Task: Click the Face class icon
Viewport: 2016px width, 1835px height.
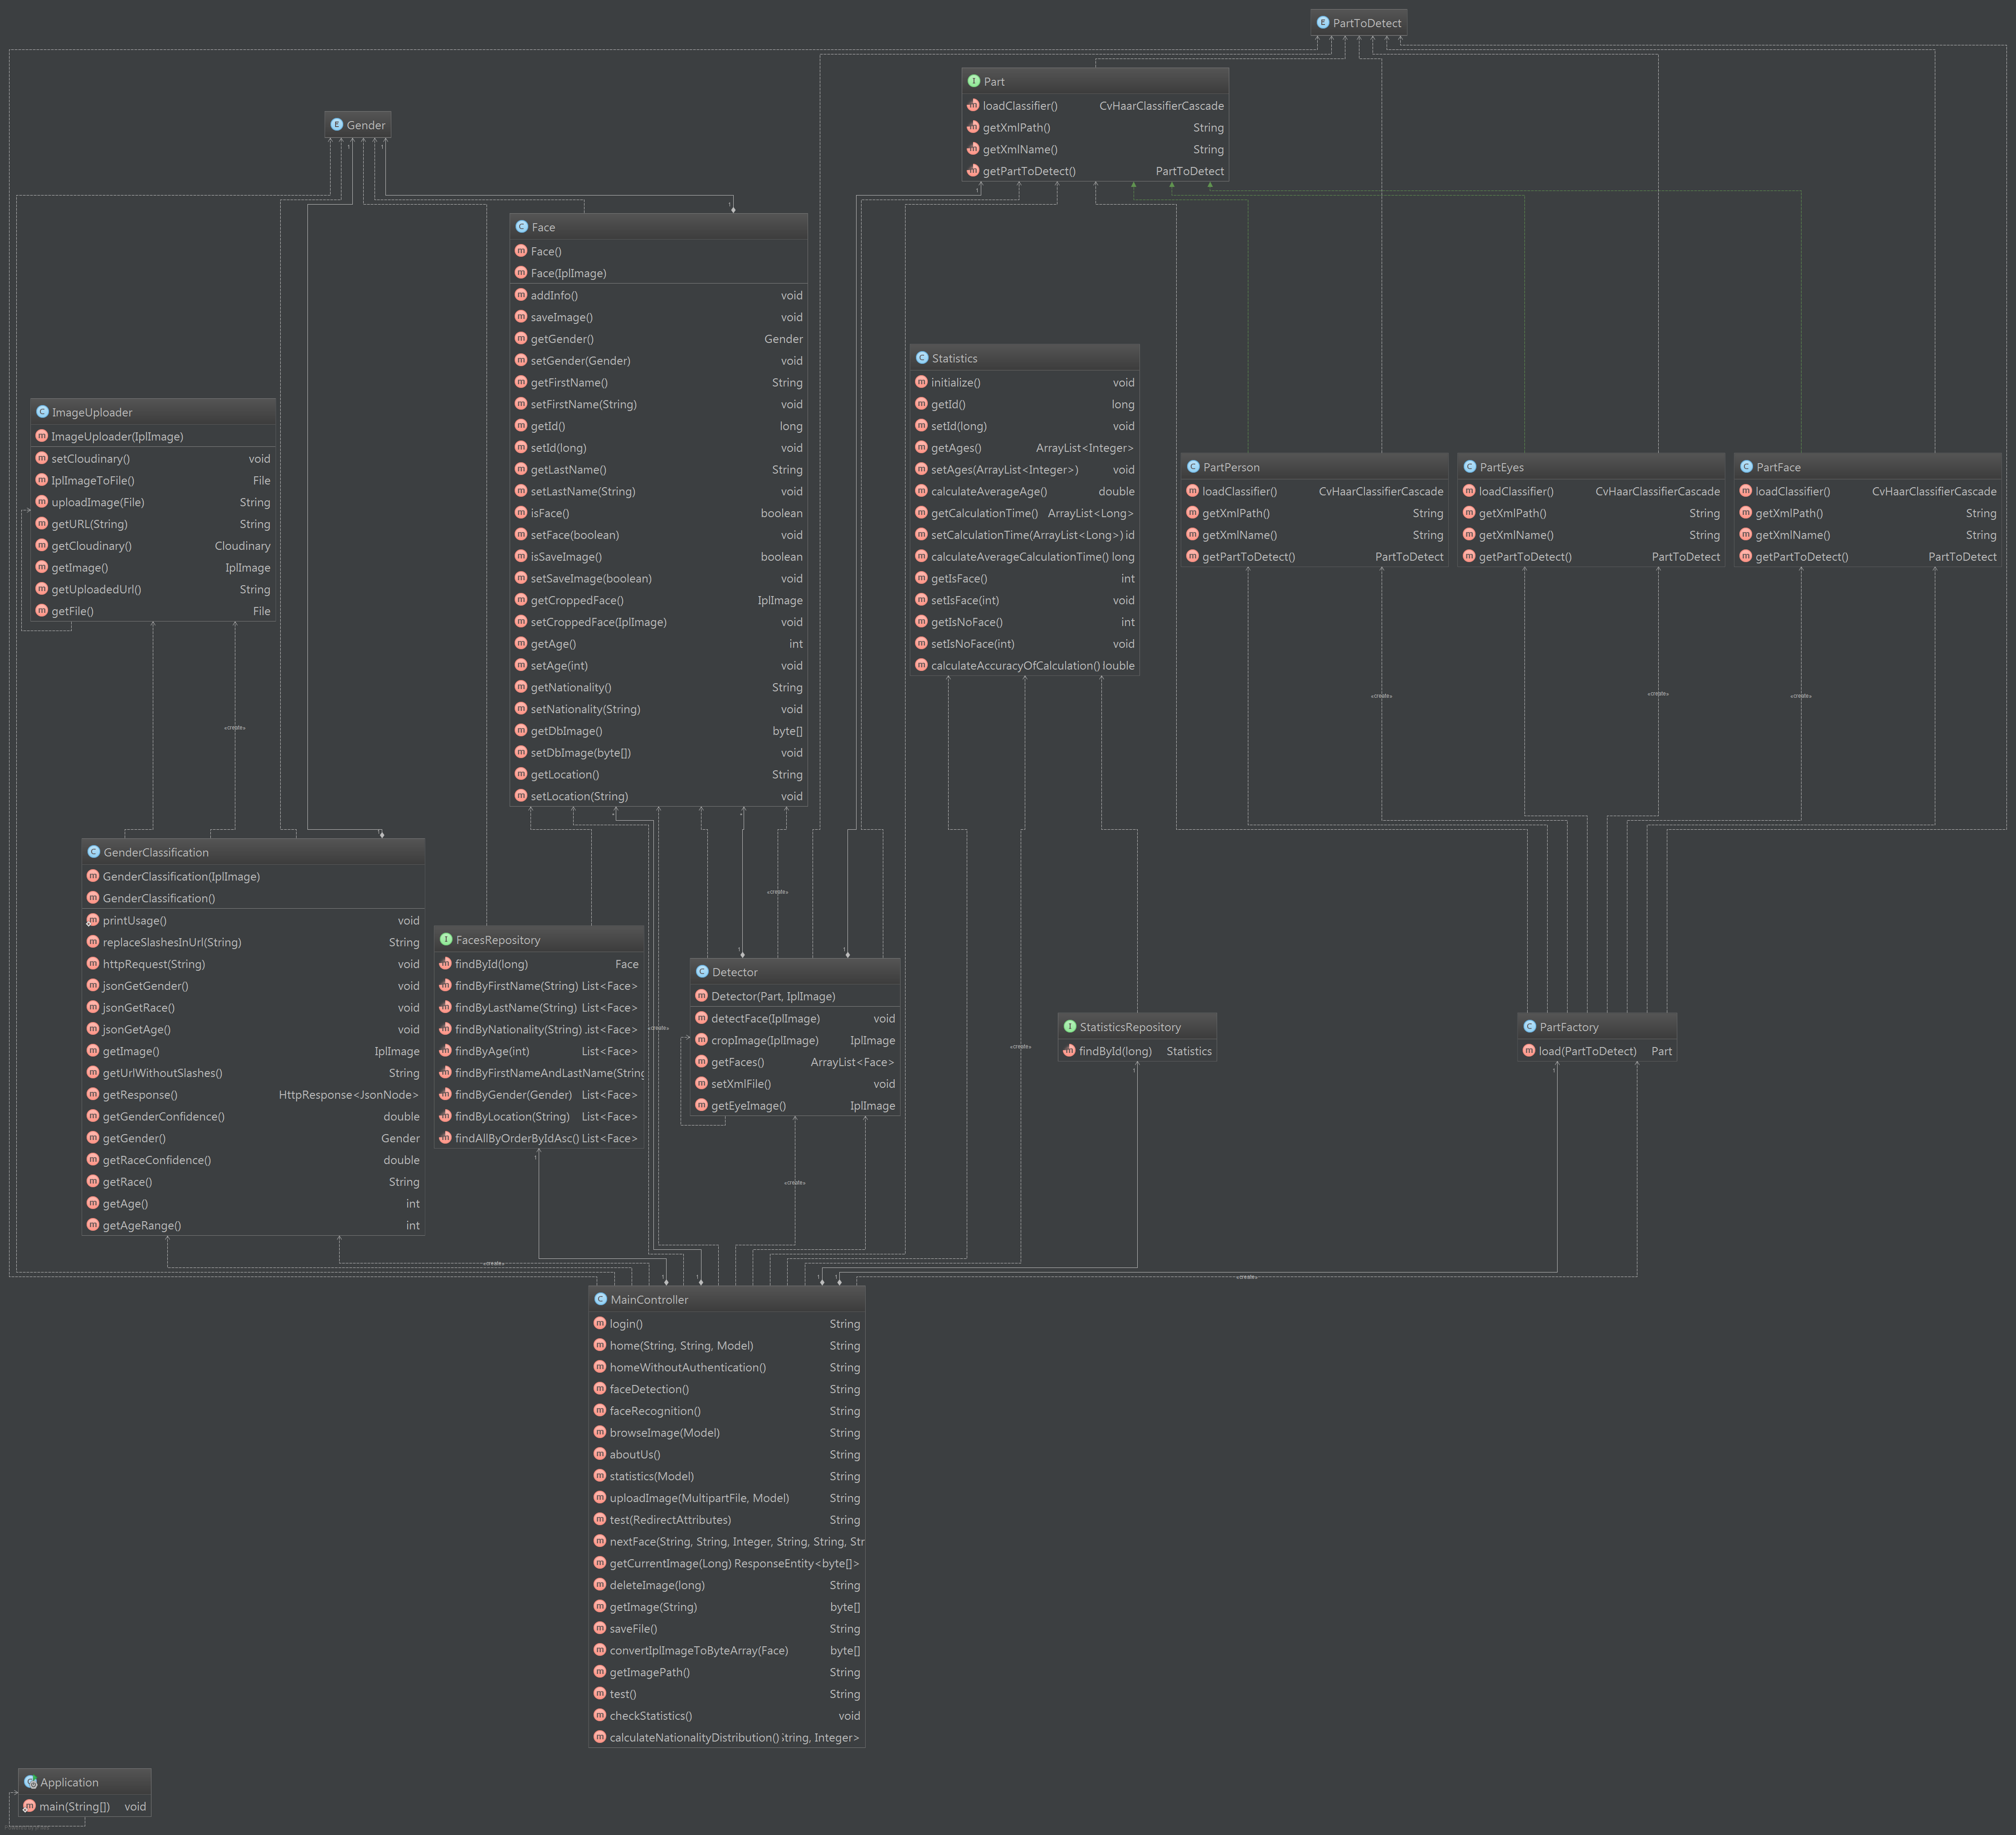Action: click(x=521, y=227)
